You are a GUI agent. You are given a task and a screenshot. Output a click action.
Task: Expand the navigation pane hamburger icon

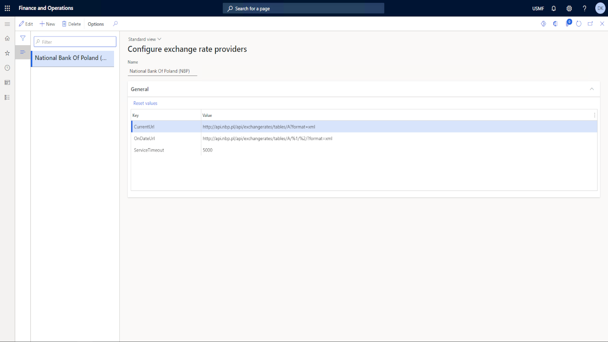[7, 24]
